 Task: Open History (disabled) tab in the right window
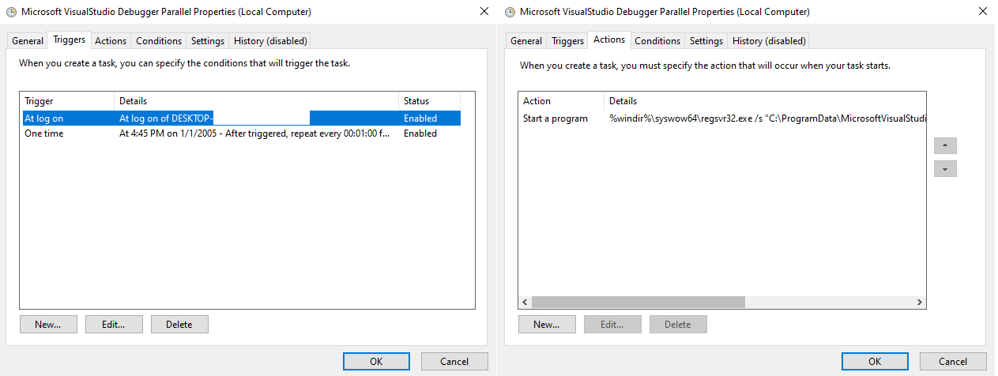pos(768,41)
